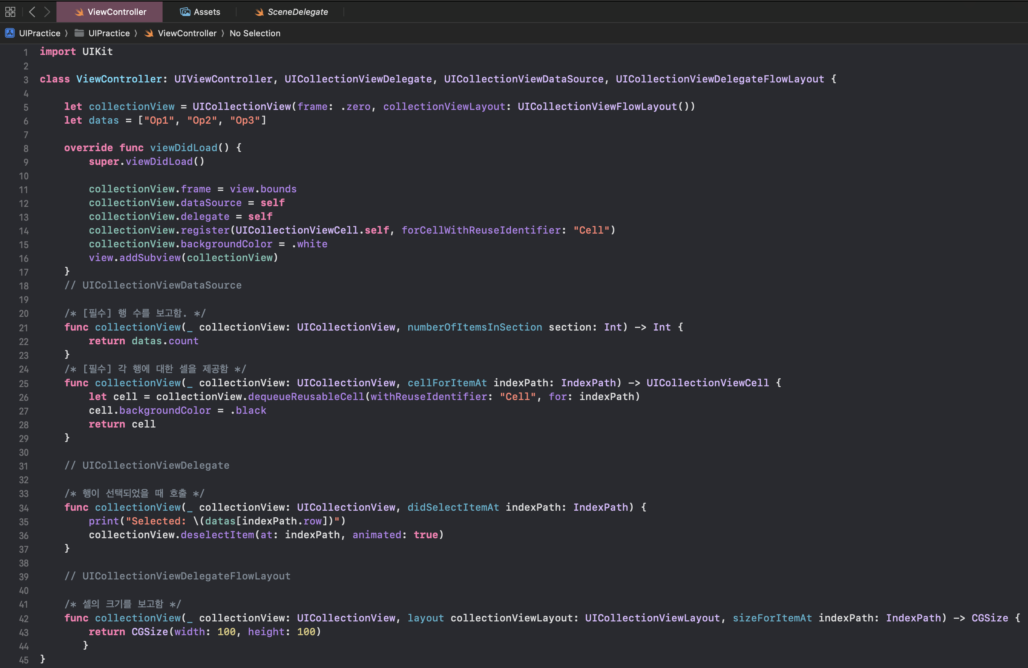
Task: Click the Swift icon beside ViewController breadcrumb
Action: (149, 33)
